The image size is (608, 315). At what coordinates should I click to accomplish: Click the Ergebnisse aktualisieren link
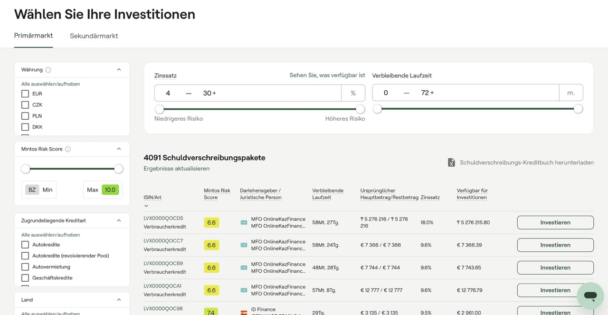click(176, 169)
